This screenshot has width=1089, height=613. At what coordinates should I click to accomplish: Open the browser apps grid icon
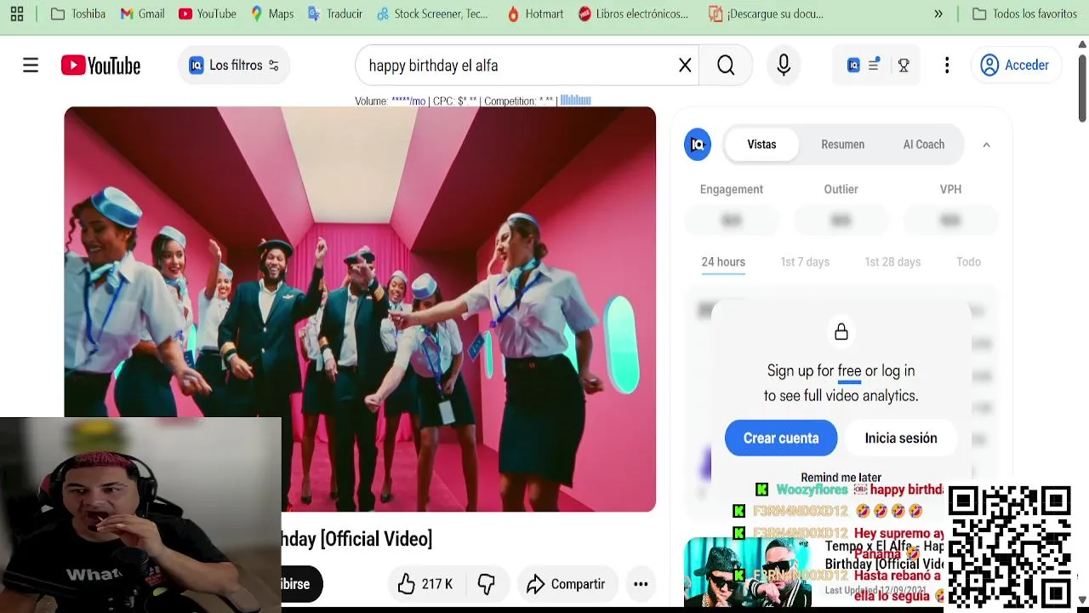point(17,14)
